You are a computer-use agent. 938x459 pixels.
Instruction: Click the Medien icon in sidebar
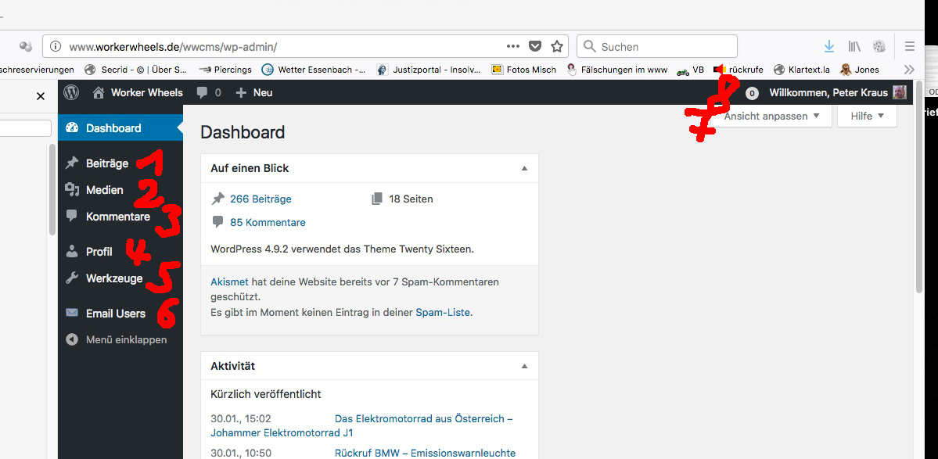[72, 189]
